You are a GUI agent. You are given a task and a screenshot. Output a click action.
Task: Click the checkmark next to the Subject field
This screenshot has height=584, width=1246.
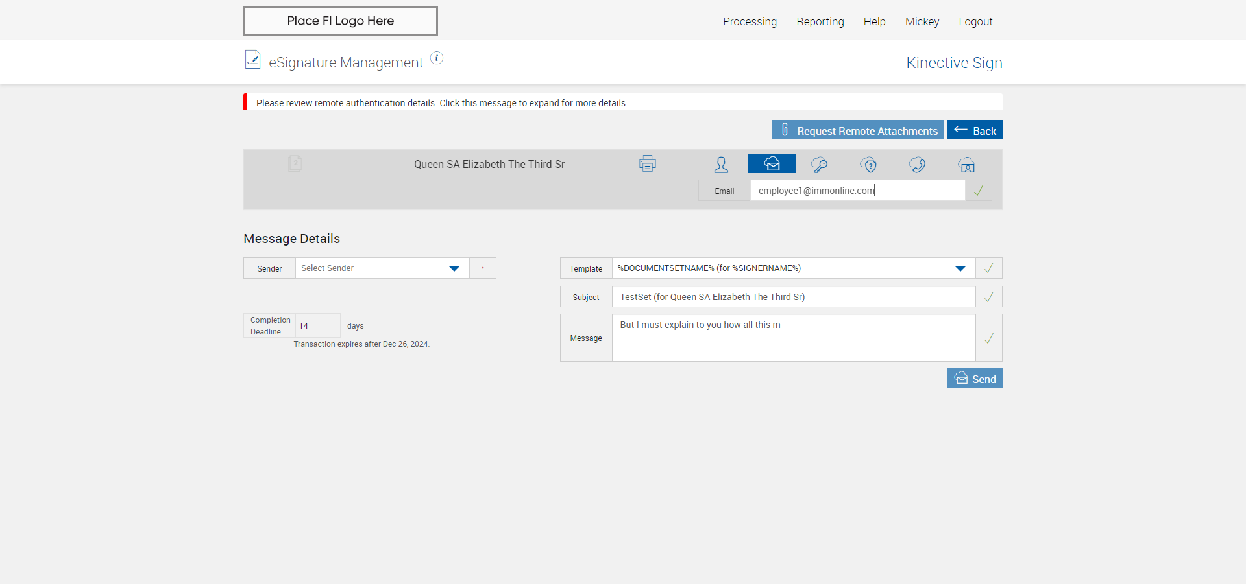988,297
